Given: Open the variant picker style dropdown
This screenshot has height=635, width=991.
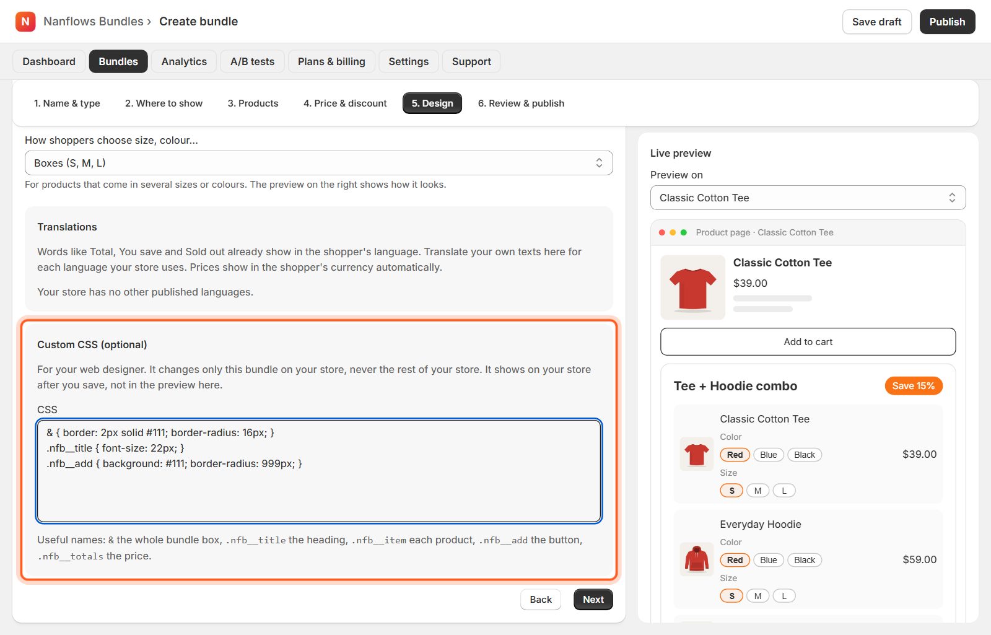Looking at the screenshot, I should tap(319, 163).
